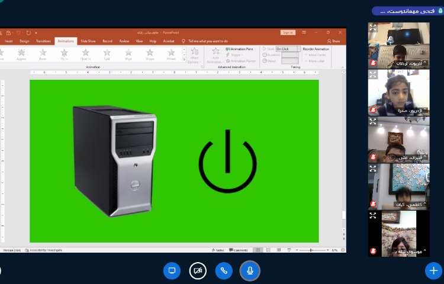Viewport: 444px width, 284px height.
Task: Switch to the Slide Show tab
Action: 88,41
